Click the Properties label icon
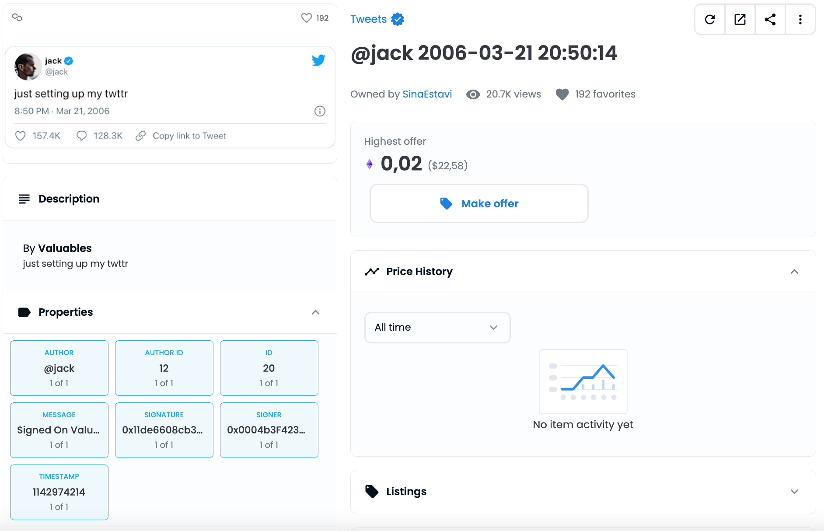This screenshot has height=531, width=824. pos(24,312)
